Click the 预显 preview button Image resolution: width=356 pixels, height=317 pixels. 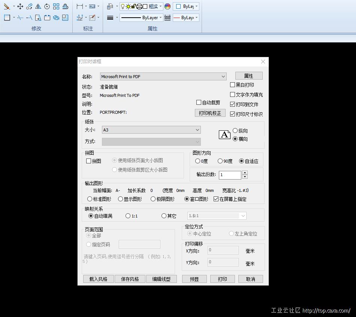coord(194,279)
